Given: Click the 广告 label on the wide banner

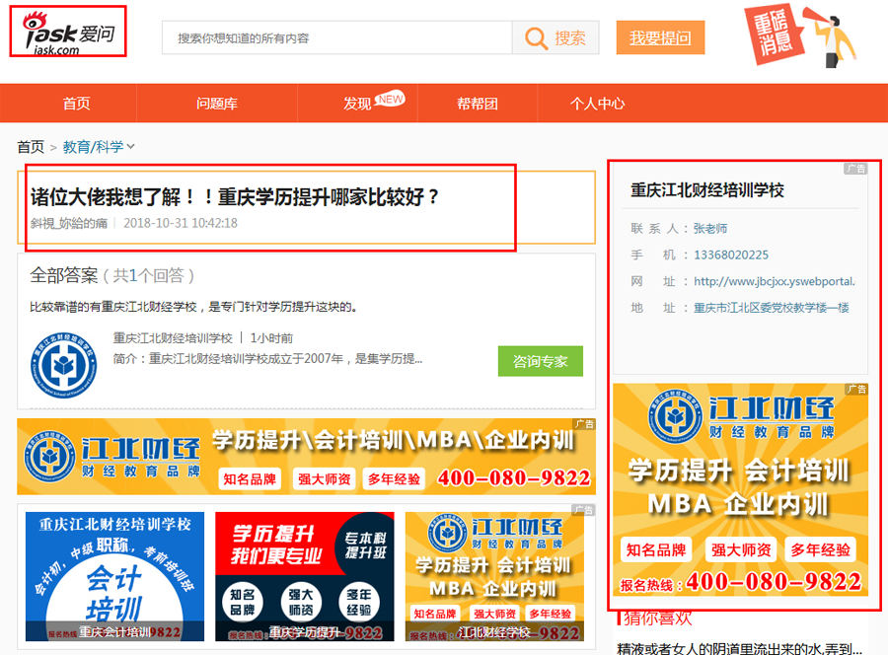Looking at the screenshot, I should coord(584,423).
